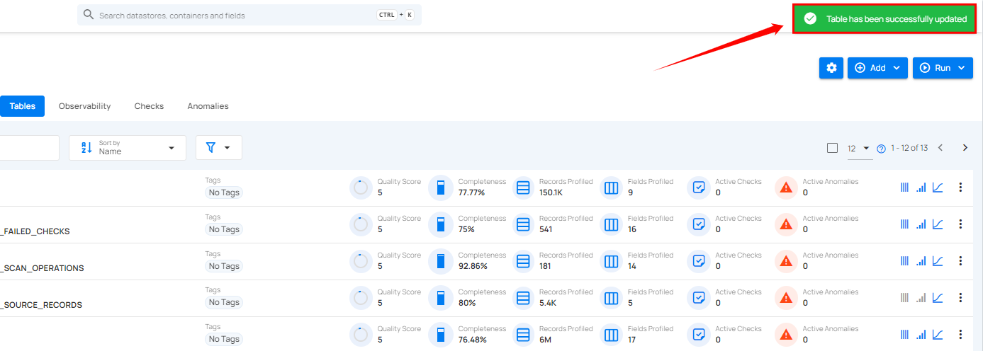
Task: Click the line chart icon in _SCAN_OPERATIONS row
Action: [938, 261]
